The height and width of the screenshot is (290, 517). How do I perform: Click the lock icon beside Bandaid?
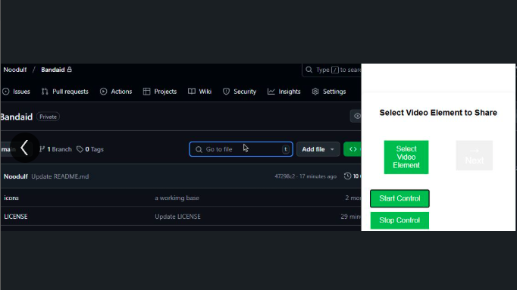[x=69, y=70]
